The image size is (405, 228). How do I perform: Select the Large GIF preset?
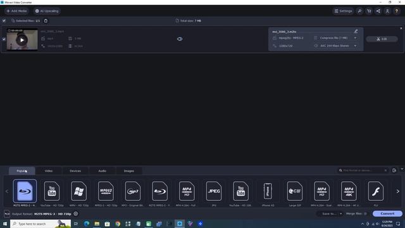[295, 191]
